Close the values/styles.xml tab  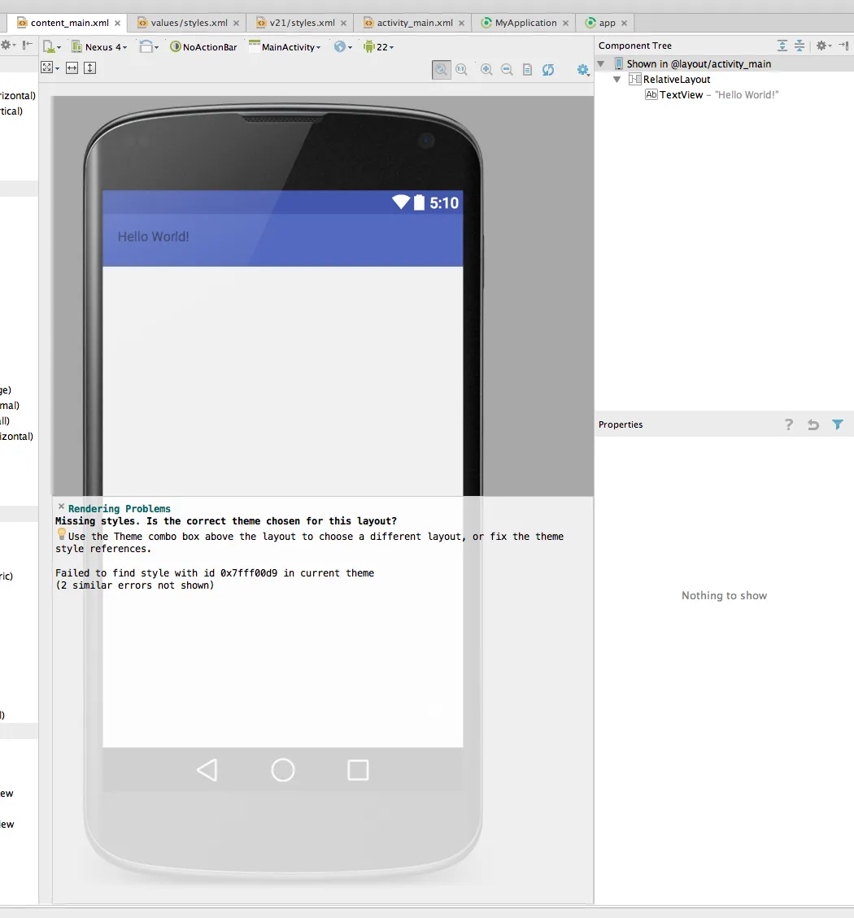click(236, 23)
